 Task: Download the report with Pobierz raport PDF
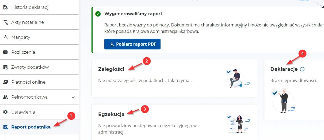[132, 44]
